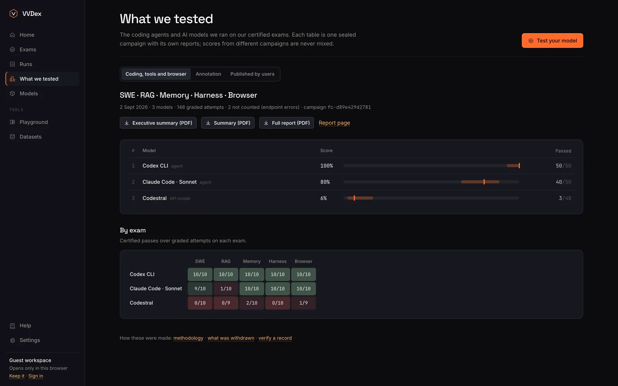Click download icon on Full report (PDF)
618x386 pixels.
266,123
